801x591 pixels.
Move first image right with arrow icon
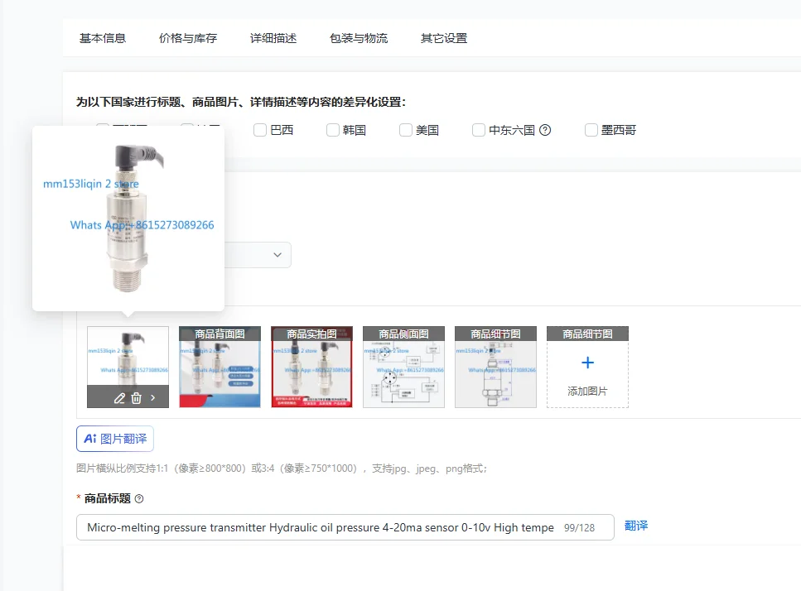(152, 397)
